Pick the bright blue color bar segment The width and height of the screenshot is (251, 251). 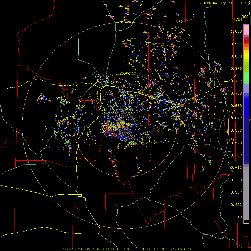point(246,109)
